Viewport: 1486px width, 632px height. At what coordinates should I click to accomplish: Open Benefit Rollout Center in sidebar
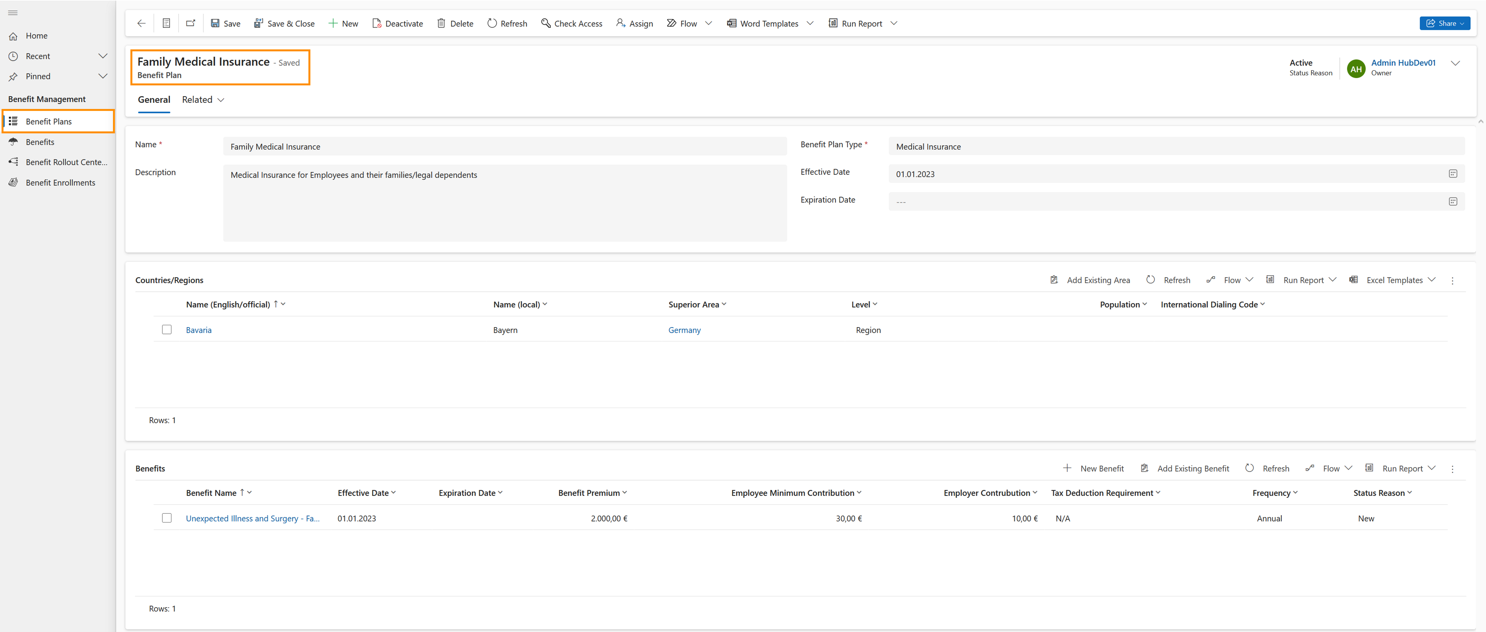tap(58, 162)
